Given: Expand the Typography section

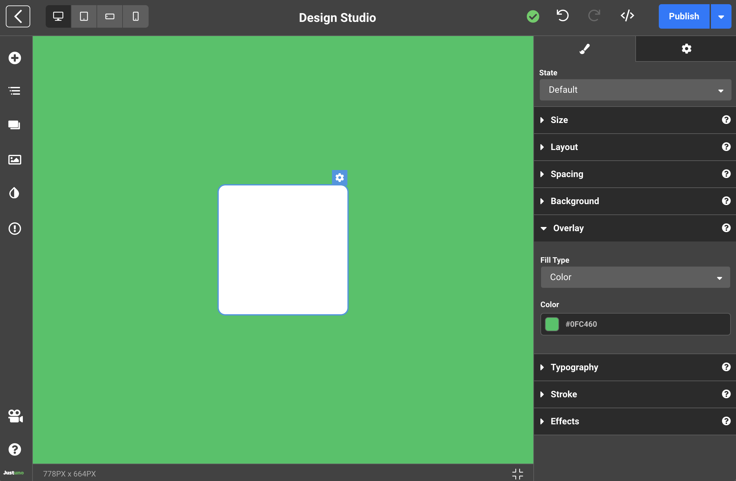Looking at the screenshot, I should (x=574, y=367).
